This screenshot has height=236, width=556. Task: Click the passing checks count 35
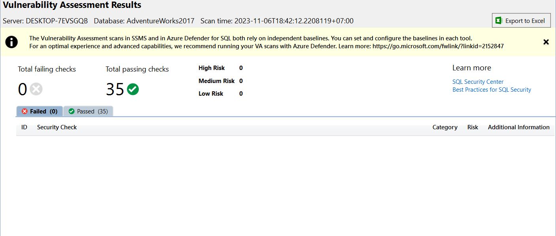(115, 90)
